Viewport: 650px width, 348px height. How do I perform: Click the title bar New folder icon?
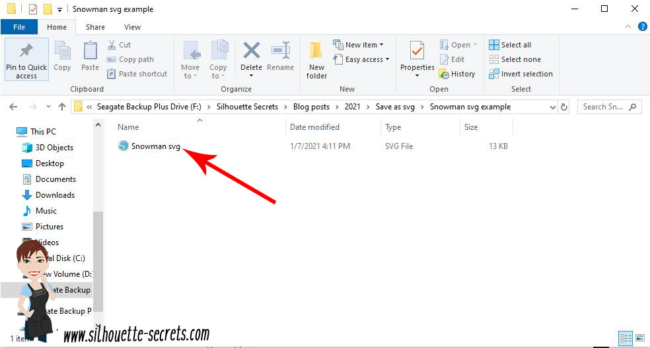click(48, 9)
